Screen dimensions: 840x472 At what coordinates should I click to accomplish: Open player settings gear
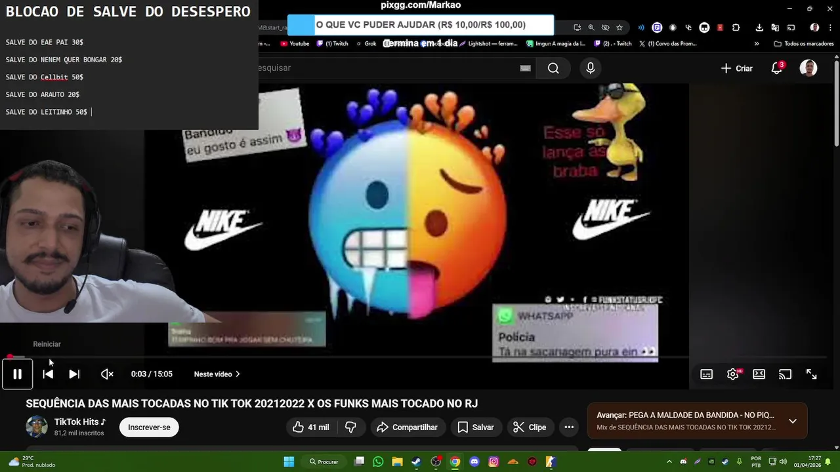733,374
